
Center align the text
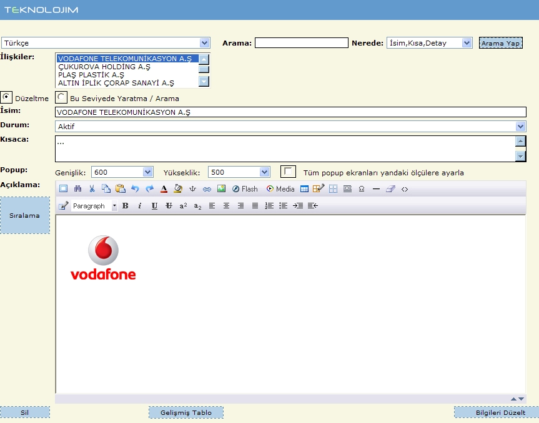[x=226, y=206]
